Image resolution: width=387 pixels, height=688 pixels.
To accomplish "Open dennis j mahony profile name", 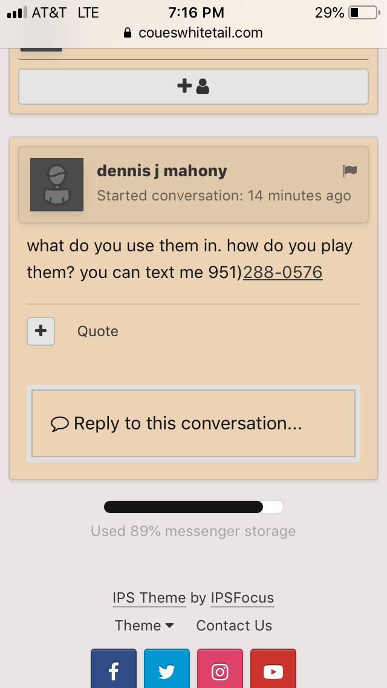I will coord(161,171).
